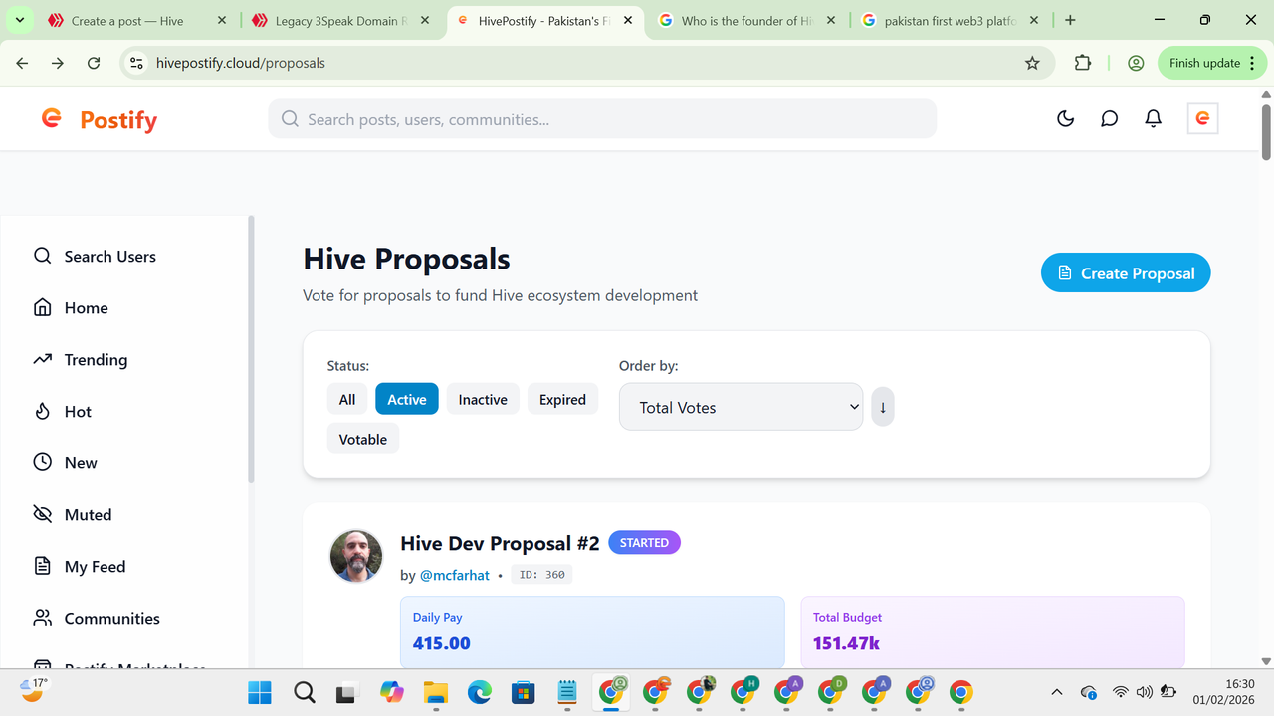Select the Inactive status filter
Viewport: 1274px width, 716px height.
point(483,400)
